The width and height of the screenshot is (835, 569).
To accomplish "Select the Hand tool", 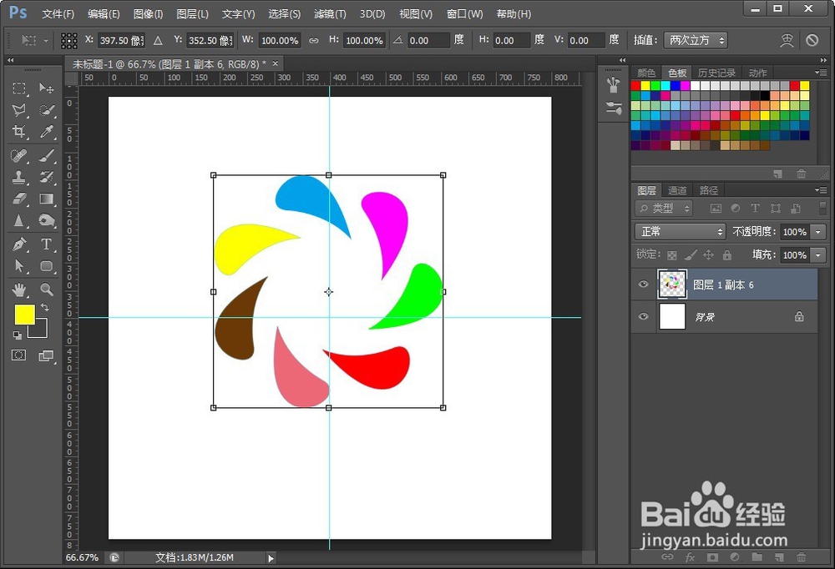I will tap(19, 290).
